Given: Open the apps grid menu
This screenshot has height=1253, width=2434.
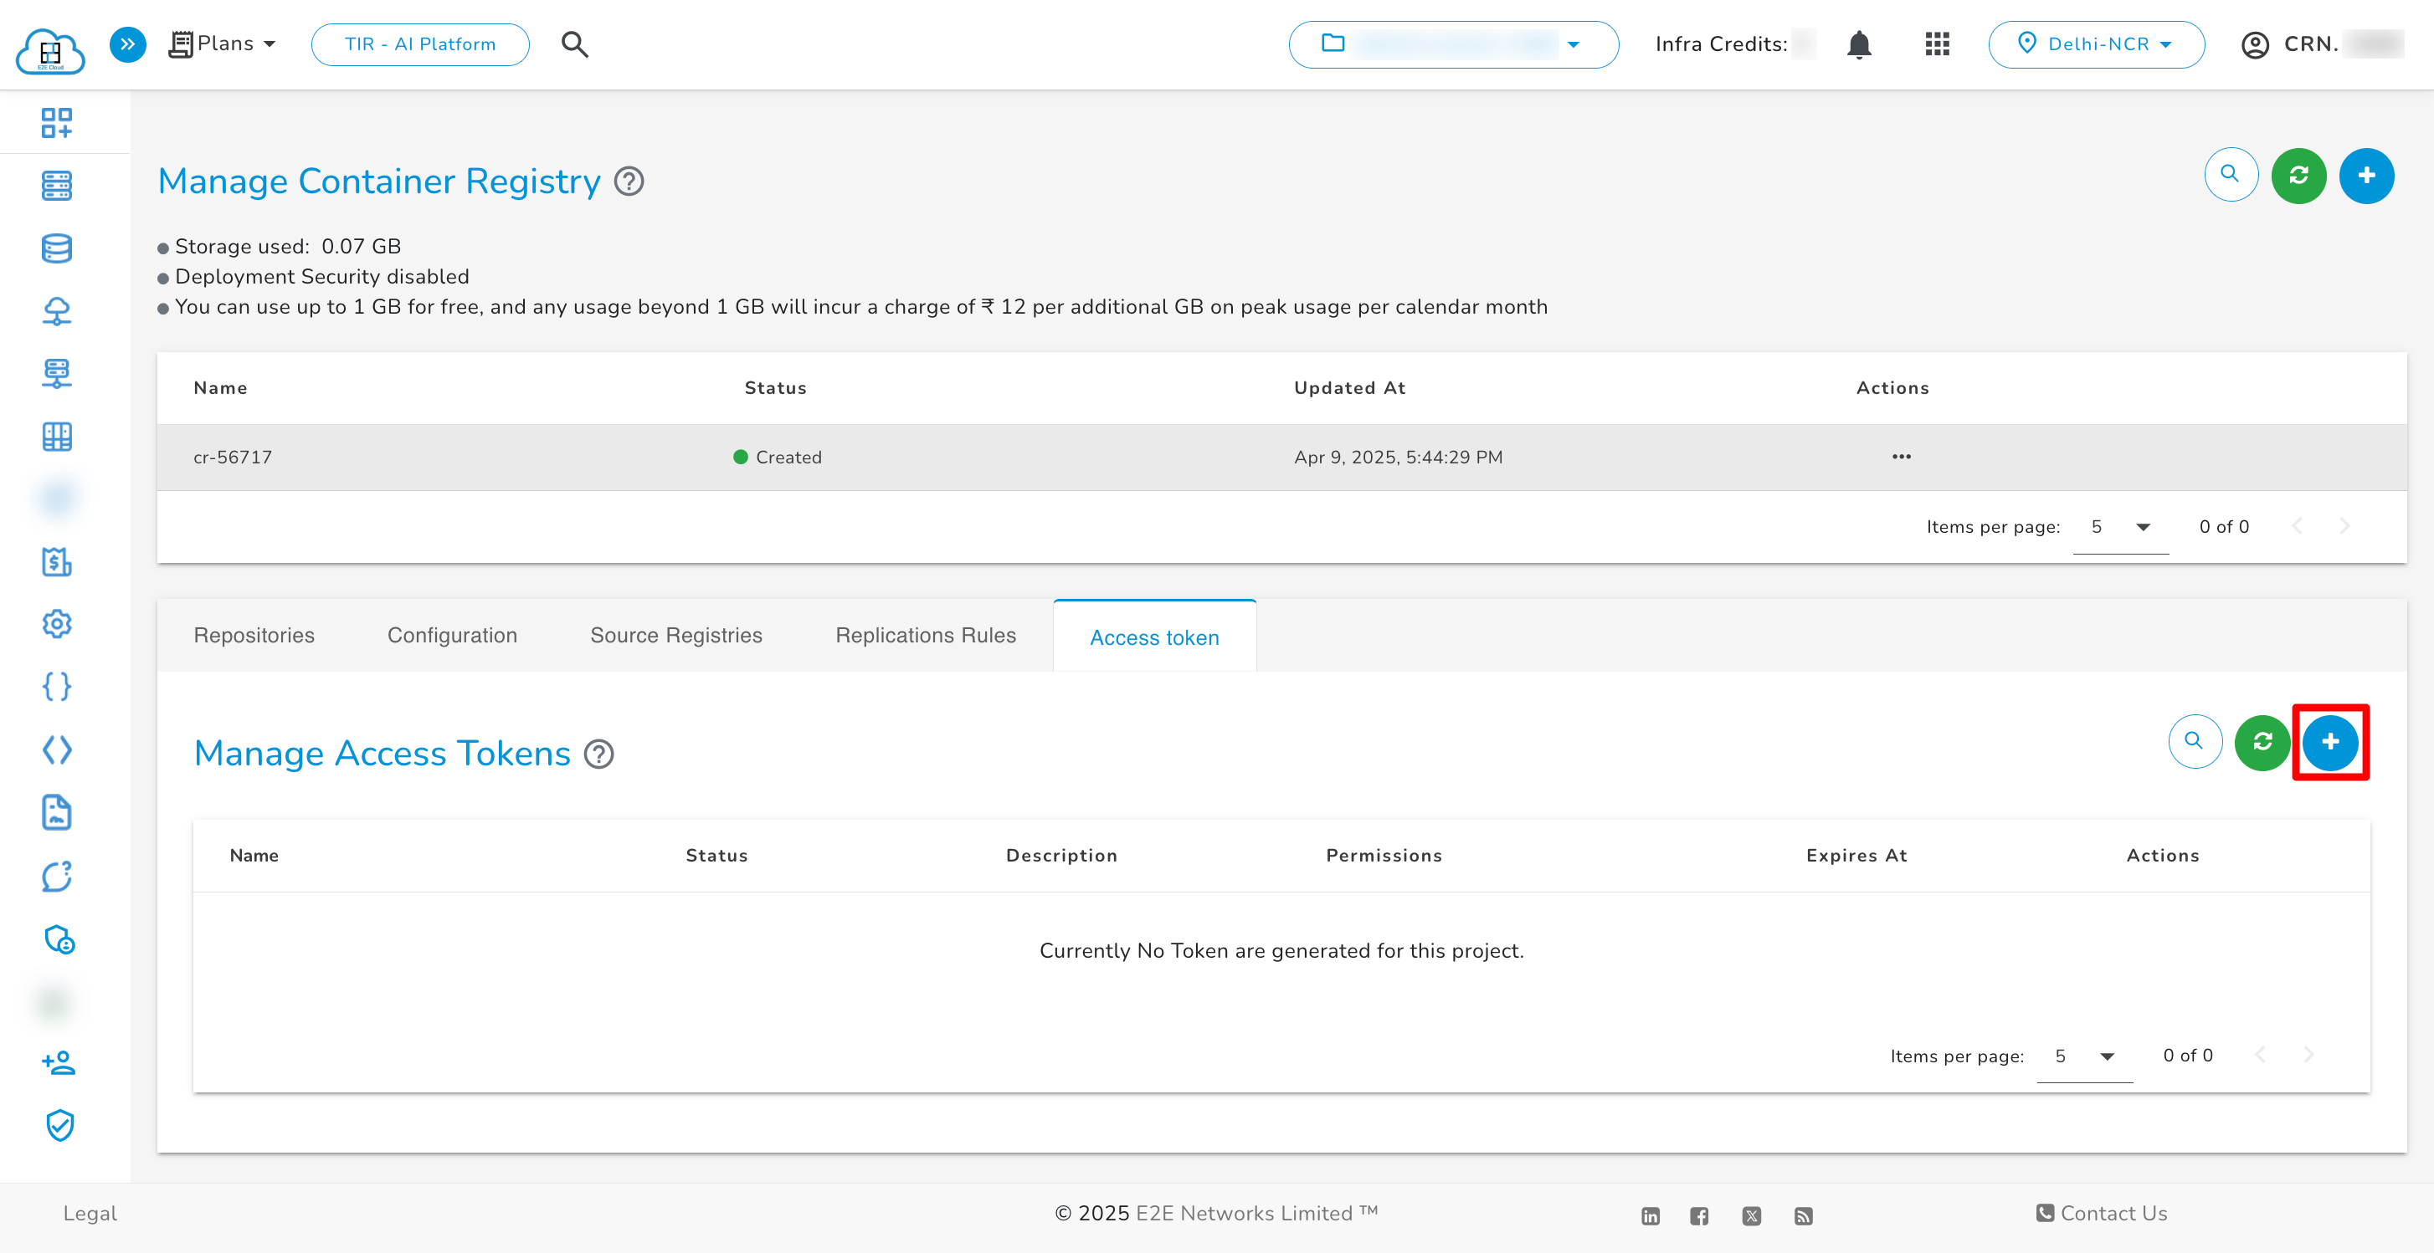Looking at the screenshot, I should [1937, 44].
